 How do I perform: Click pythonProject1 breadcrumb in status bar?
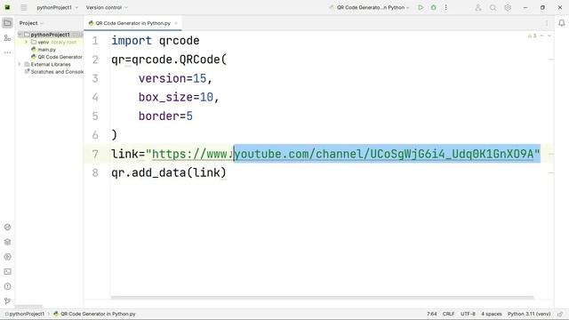click(x=25, y=314)
